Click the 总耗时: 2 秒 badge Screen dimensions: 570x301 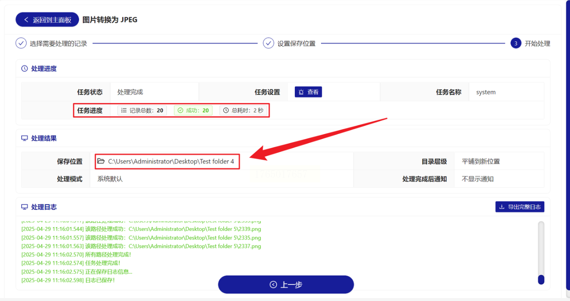(x=243, y=111)
